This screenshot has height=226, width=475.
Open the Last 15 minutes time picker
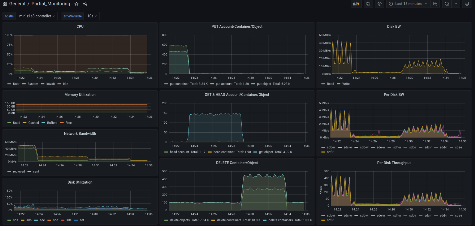(408, 4)
